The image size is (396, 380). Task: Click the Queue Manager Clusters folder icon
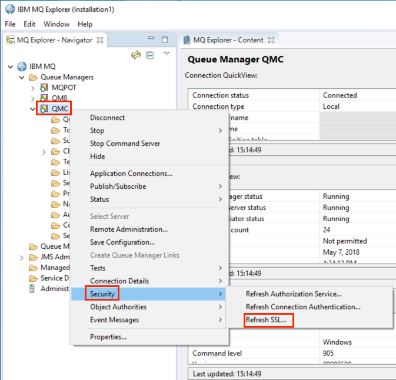click(x=33, y=246)
